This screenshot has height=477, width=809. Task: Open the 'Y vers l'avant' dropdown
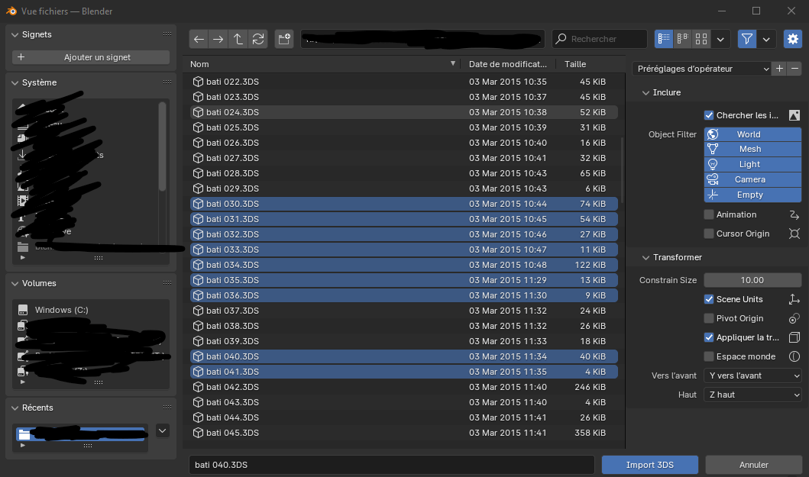[752, 375]
